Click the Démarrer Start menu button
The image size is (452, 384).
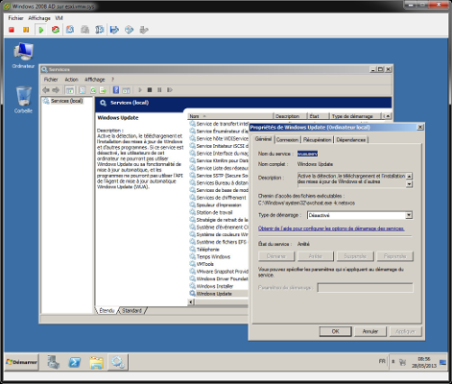(21, 362)
